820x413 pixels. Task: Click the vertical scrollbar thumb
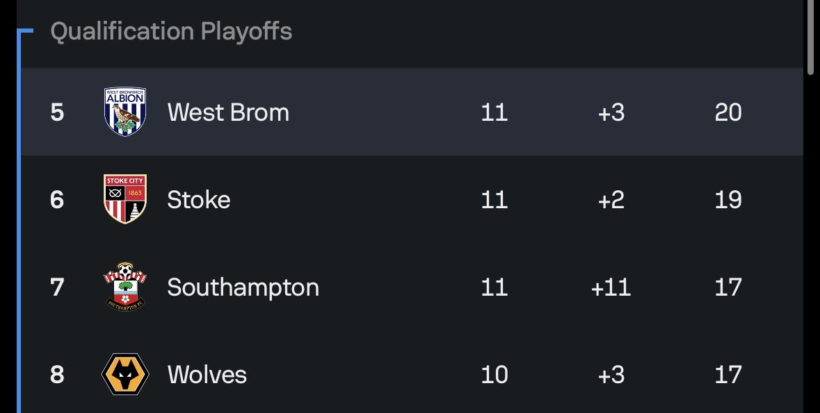click(x=811, y=37)
